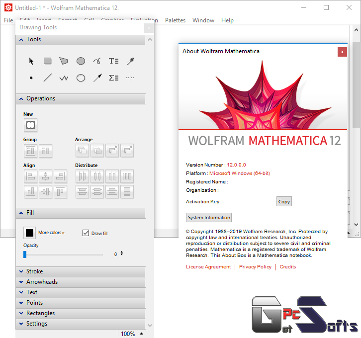Viewport: 361px width, 338px height.
Task: Click Align horizontal centers icon
Action: coord(46,176)
